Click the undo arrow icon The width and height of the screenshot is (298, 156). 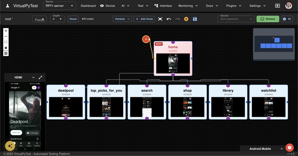tap(169, 19)
